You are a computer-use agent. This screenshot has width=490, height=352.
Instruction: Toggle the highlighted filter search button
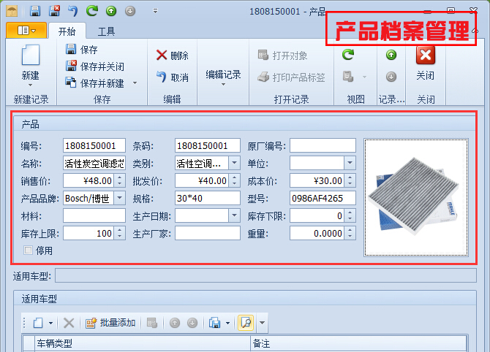point(246,323)
